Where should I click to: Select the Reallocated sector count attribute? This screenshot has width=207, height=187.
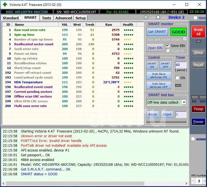click(x=73, y=44)
